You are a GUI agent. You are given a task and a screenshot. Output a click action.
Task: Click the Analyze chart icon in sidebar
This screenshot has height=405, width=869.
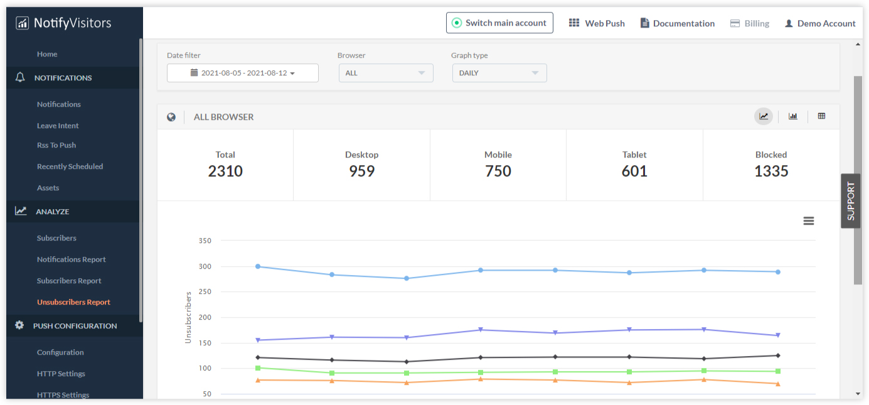(x=21, y=211)
